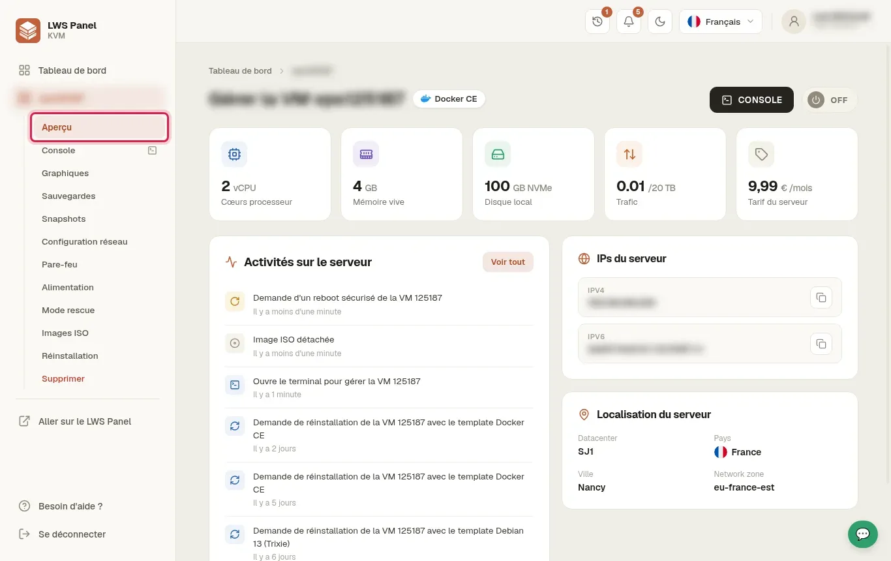Click Voir tout for activities
891x561 pixels.
pos(508,262)
